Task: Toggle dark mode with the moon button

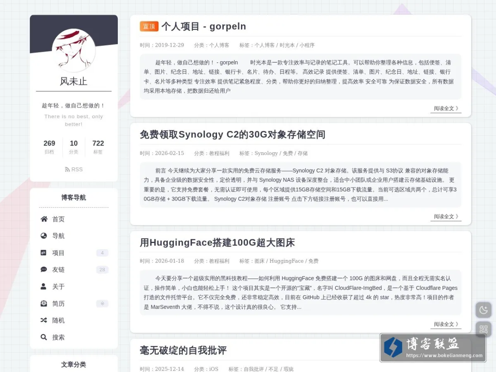Action: click(x=484, y=310)
